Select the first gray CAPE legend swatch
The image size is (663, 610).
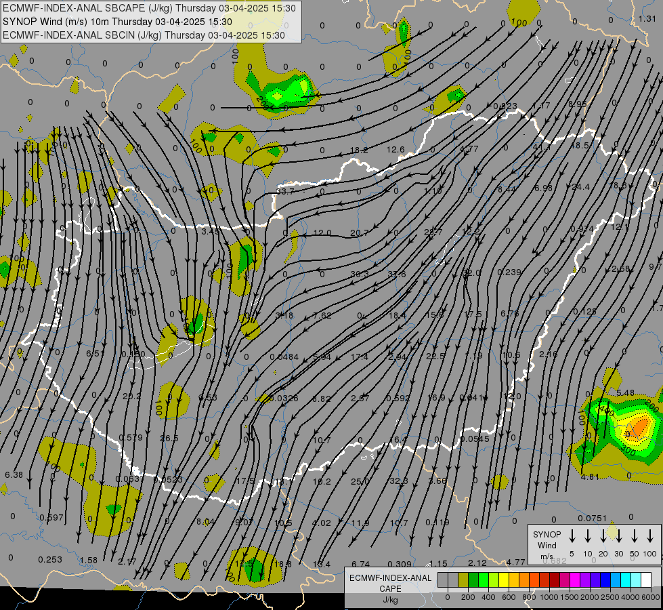[443, 580]
